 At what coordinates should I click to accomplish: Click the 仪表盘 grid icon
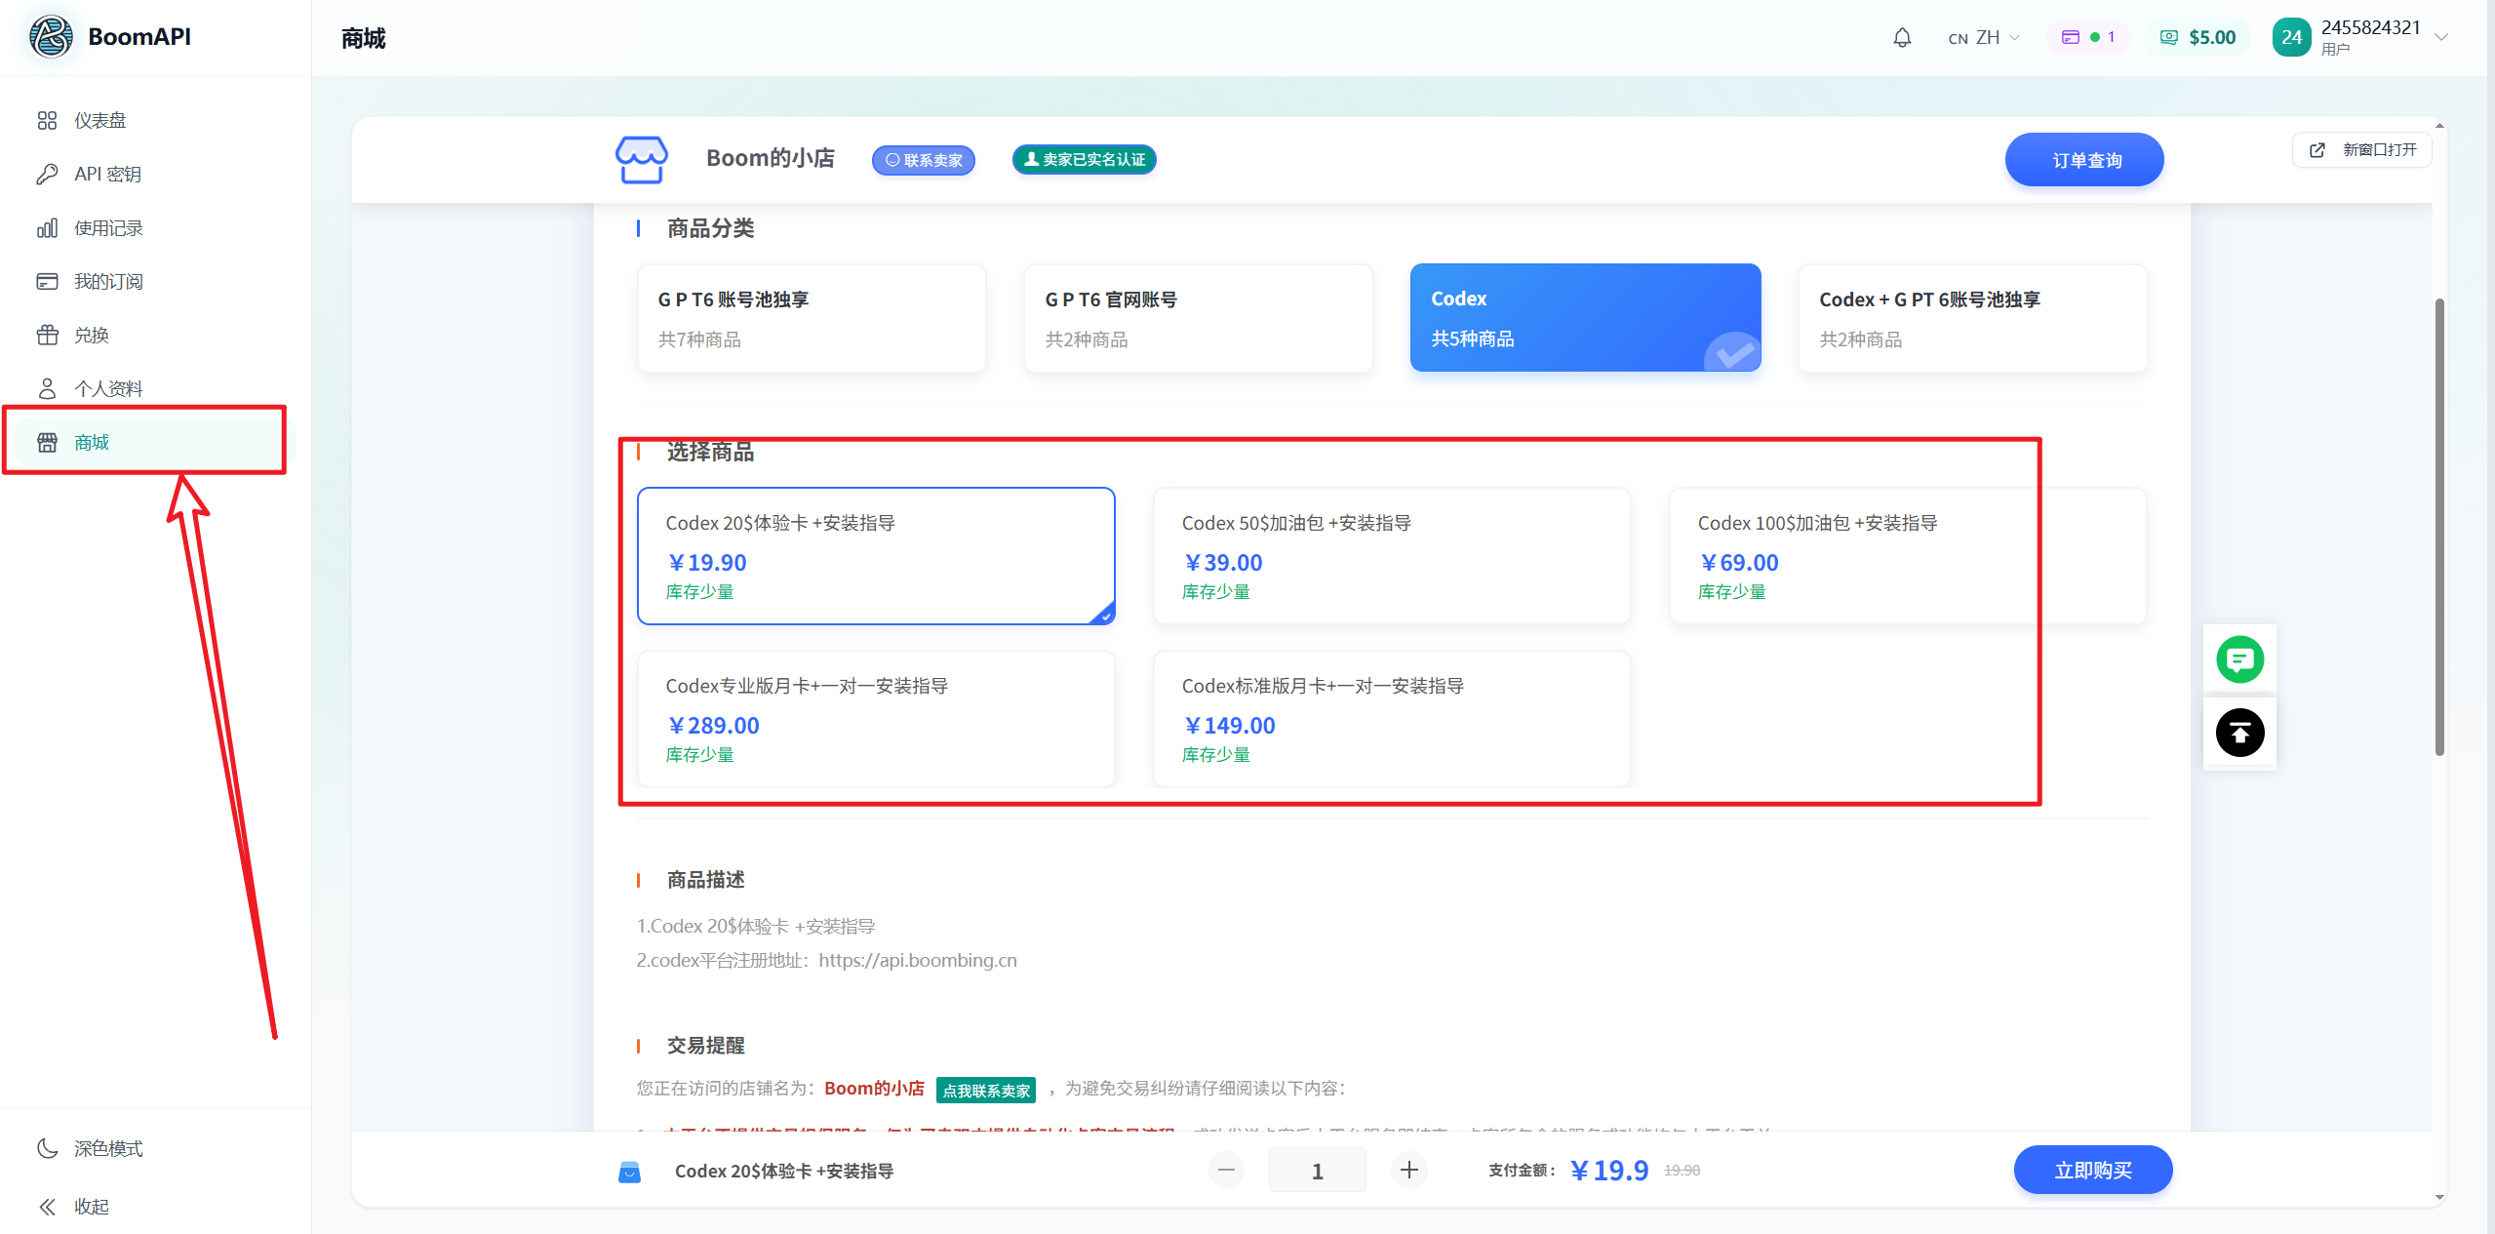47,120
